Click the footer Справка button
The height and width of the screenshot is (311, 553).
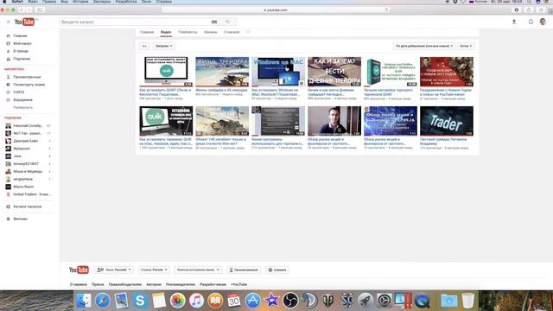coord(277,270)
